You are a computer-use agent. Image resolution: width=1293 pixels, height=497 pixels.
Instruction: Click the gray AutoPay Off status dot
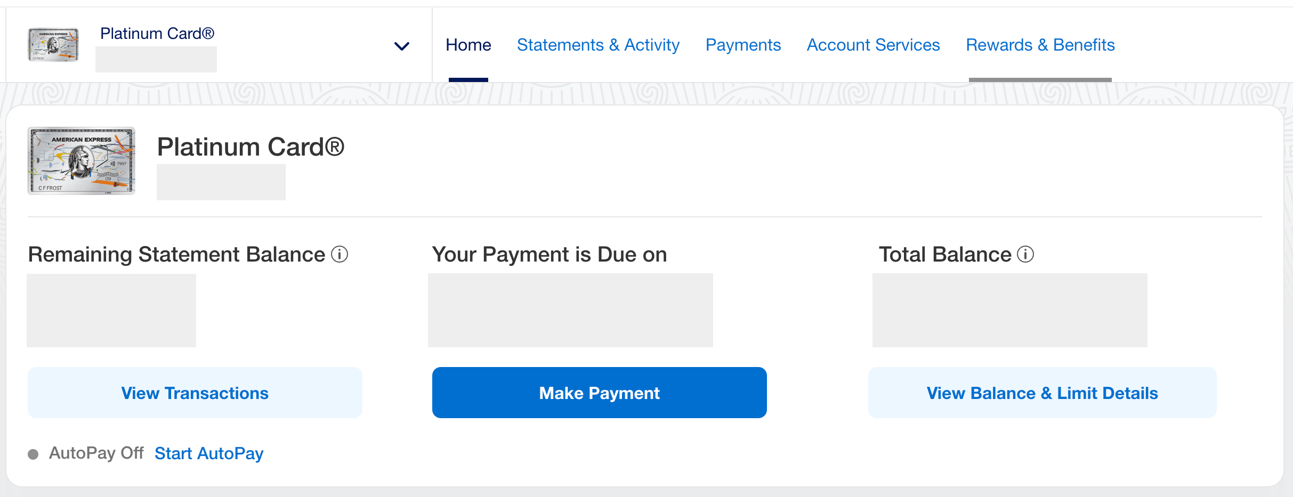(33, 454)
